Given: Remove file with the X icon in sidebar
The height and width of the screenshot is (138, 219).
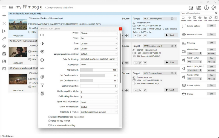Looking at the screenshot, I should coord(4,24).
